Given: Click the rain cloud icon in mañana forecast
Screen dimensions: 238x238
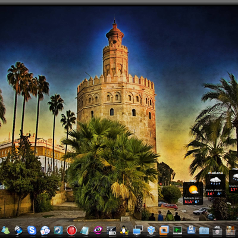Looking at the screenshot, I should [215, 181].
